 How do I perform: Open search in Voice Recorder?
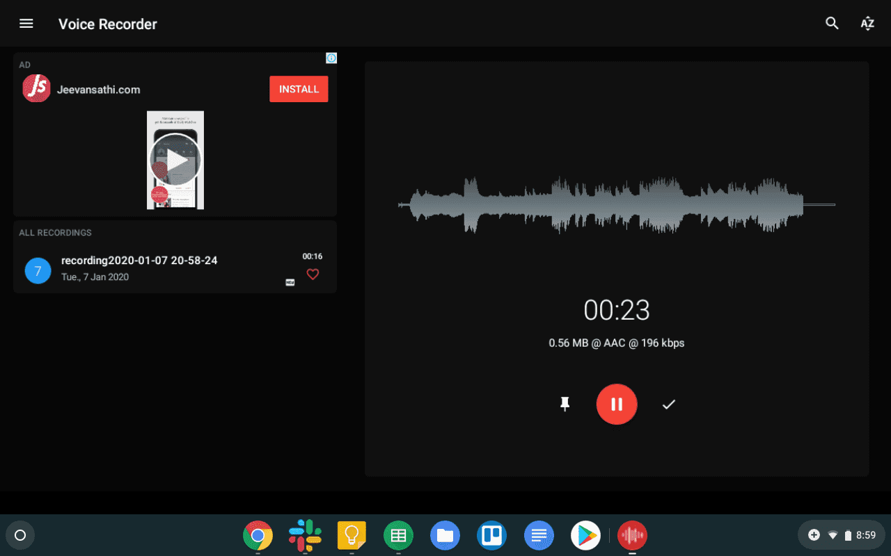(x=832, y=23)
